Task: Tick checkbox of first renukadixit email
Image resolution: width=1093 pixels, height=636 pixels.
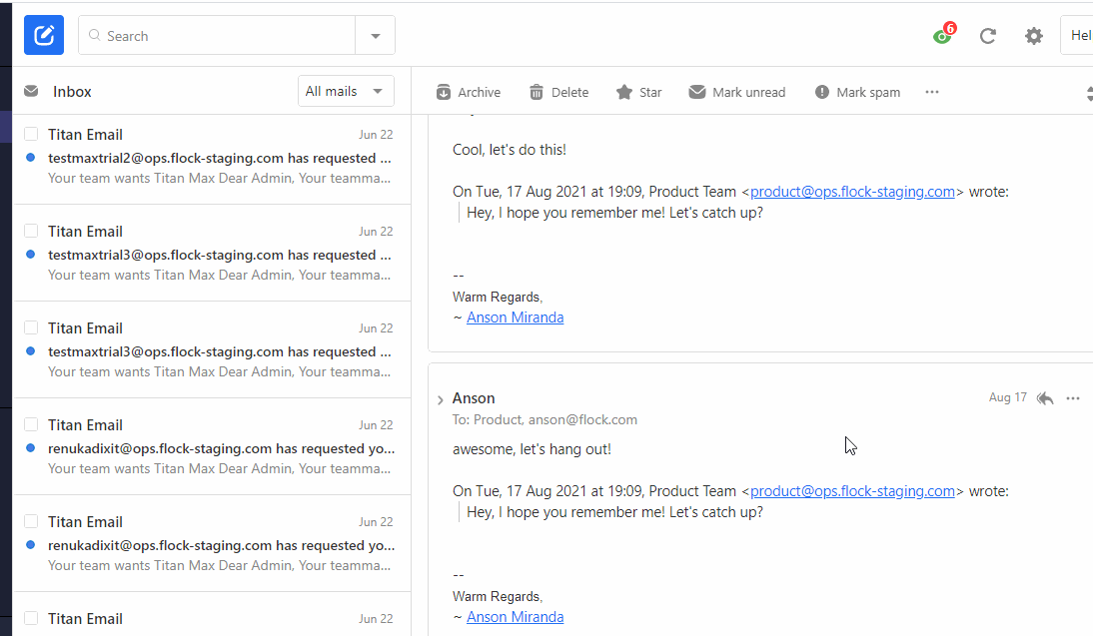Action: 31,424
